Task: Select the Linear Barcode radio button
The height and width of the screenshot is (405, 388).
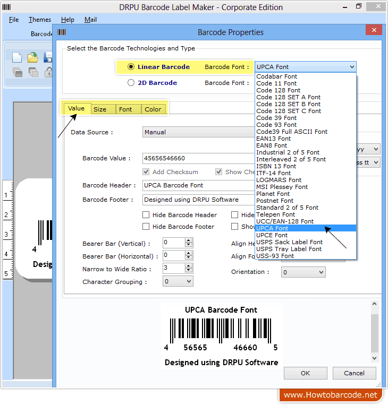Action: point(131,67)
